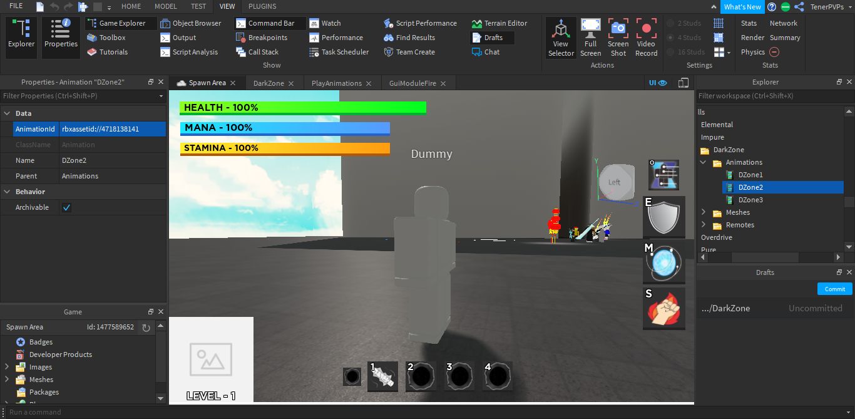Open the Toolbox panel
This screenshot has width=855, height=419.
[x=106, y=38]
